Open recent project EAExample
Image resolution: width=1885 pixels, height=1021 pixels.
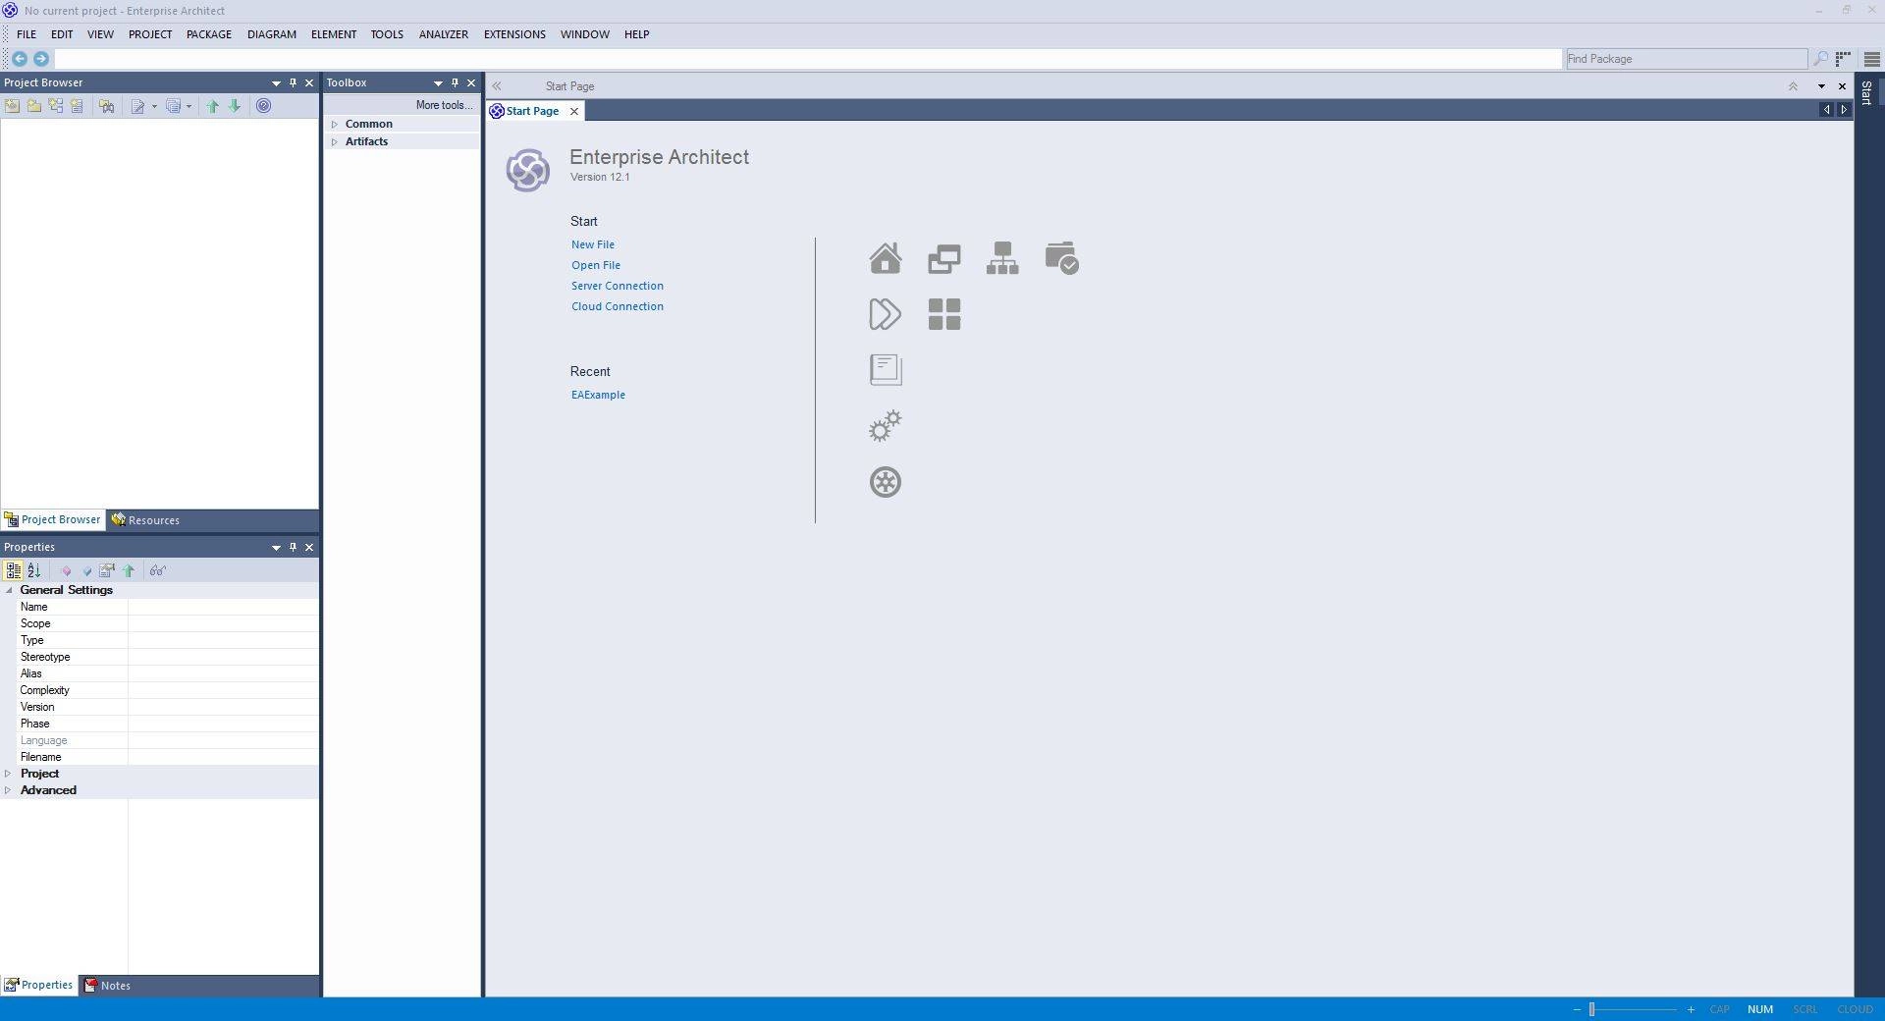(x=598, y=395)
